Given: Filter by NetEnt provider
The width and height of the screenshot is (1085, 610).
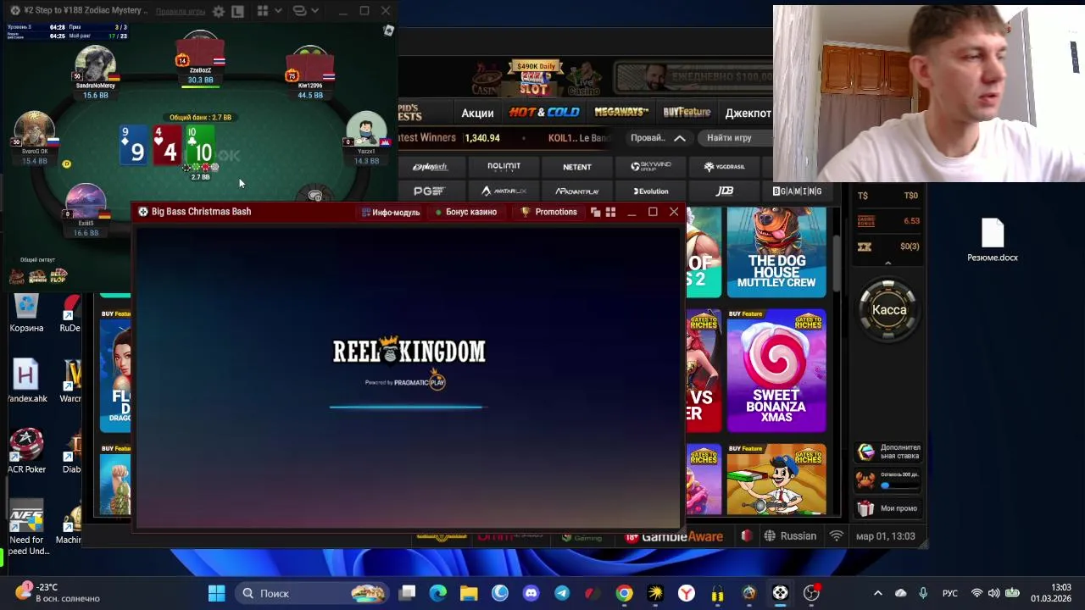Looking at the screenshot, I should 577,167.
